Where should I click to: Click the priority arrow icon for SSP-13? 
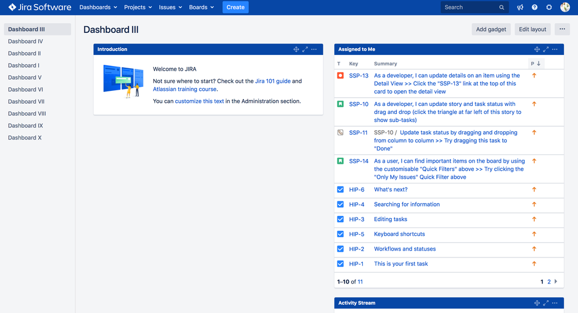[534, 75]
